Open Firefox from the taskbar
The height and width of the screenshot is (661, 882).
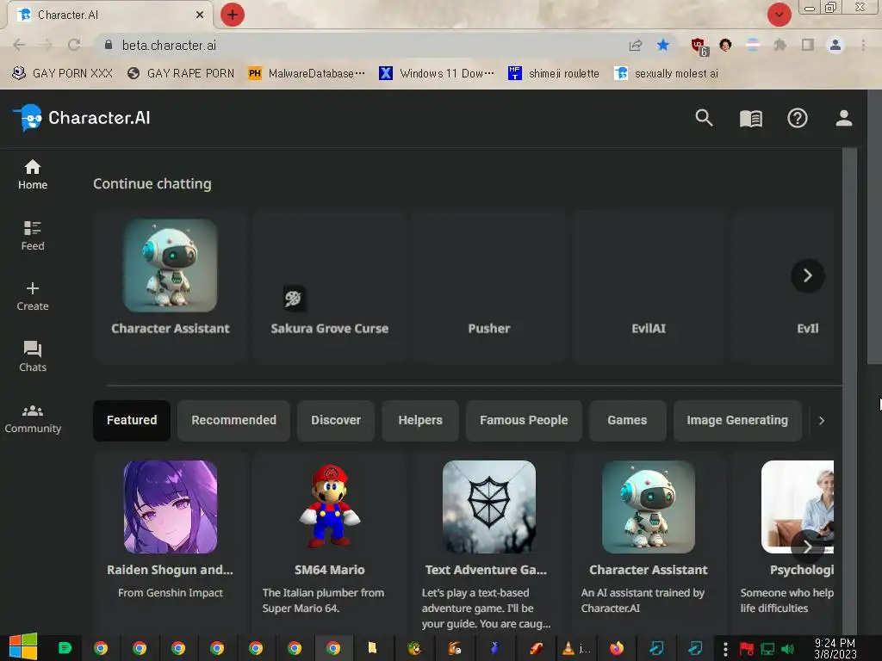click(x=617, y=648)
